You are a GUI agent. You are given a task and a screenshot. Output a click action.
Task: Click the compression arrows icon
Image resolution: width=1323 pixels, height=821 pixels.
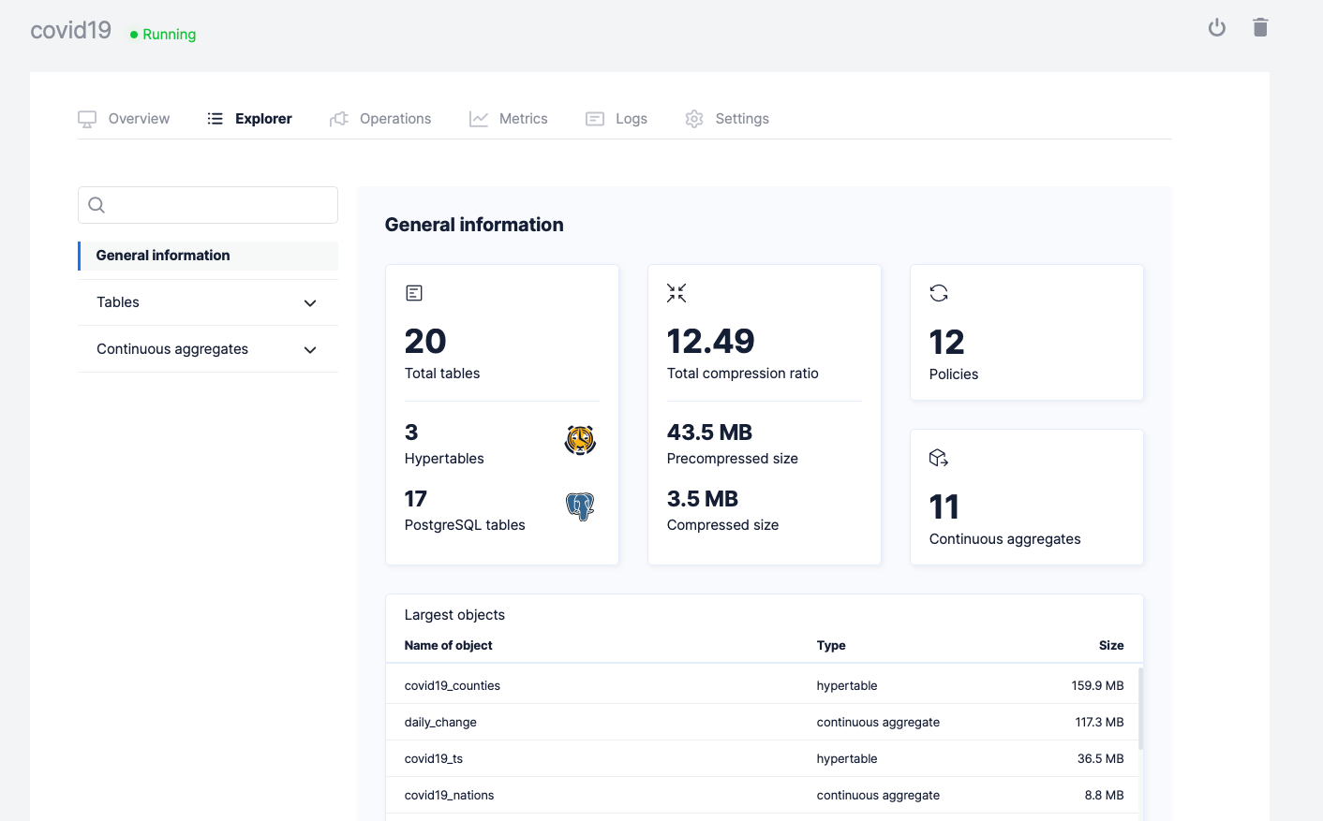pyautogui.click(x=676, y=293)
